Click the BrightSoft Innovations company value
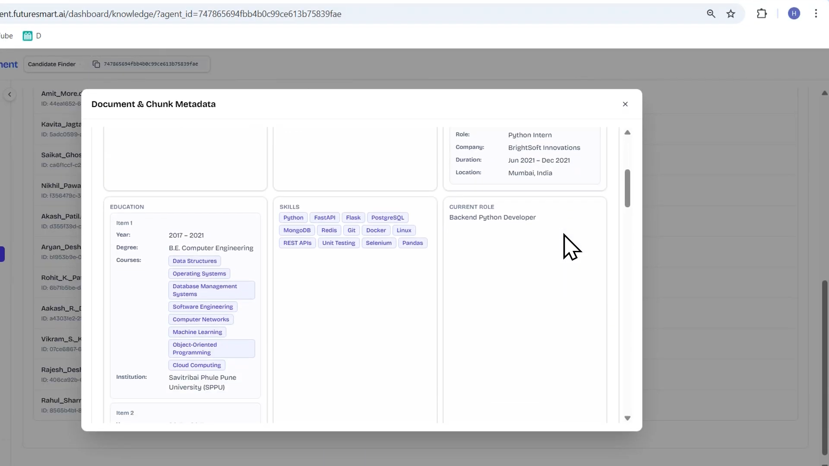The image size is (829, 466). pyautogui.click(x=544, y=148)
